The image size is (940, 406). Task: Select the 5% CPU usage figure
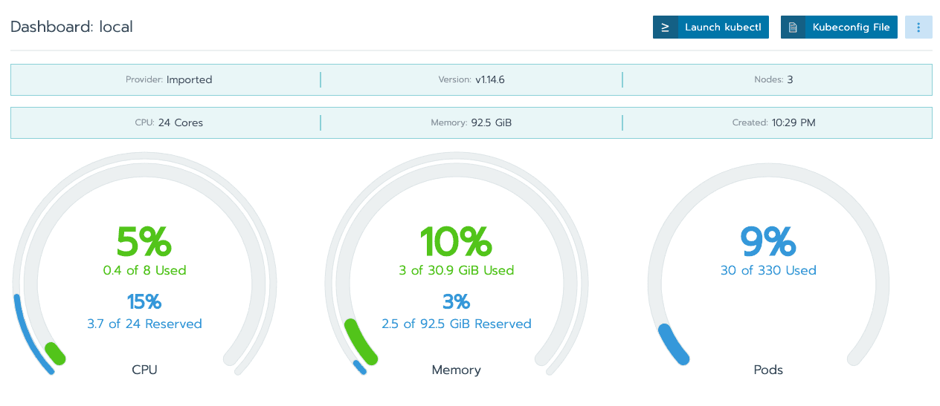(144, 241)
